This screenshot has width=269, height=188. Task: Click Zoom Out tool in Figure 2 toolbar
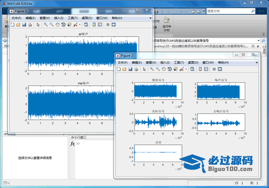pyautogui.click(x=158, y=69)
